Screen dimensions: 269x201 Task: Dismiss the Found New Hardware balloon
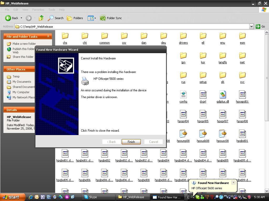click(x=233, y=182)
